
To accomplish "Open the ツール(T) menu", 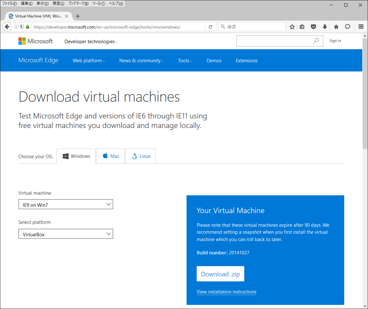I will click(x=99, y=3).
